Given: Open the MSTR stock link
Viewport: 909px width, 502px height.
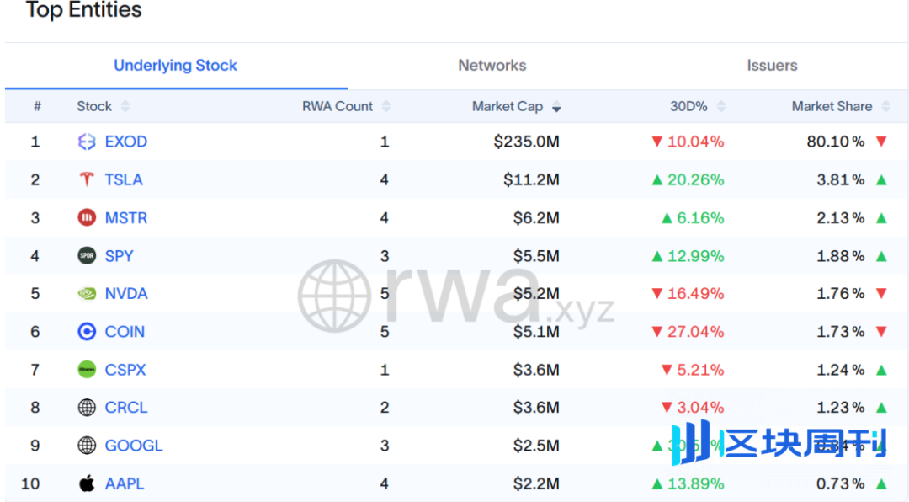Looking at the screenshot, I should click(x=125, y=218).
